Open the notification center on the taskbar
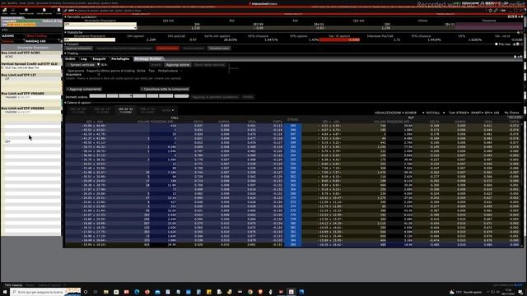 point(520,292)
